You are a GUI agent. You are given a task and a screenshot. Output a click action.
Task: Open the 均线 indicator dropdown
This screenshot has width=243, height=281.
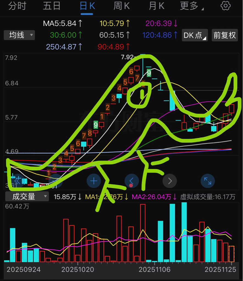pos(19,35)
